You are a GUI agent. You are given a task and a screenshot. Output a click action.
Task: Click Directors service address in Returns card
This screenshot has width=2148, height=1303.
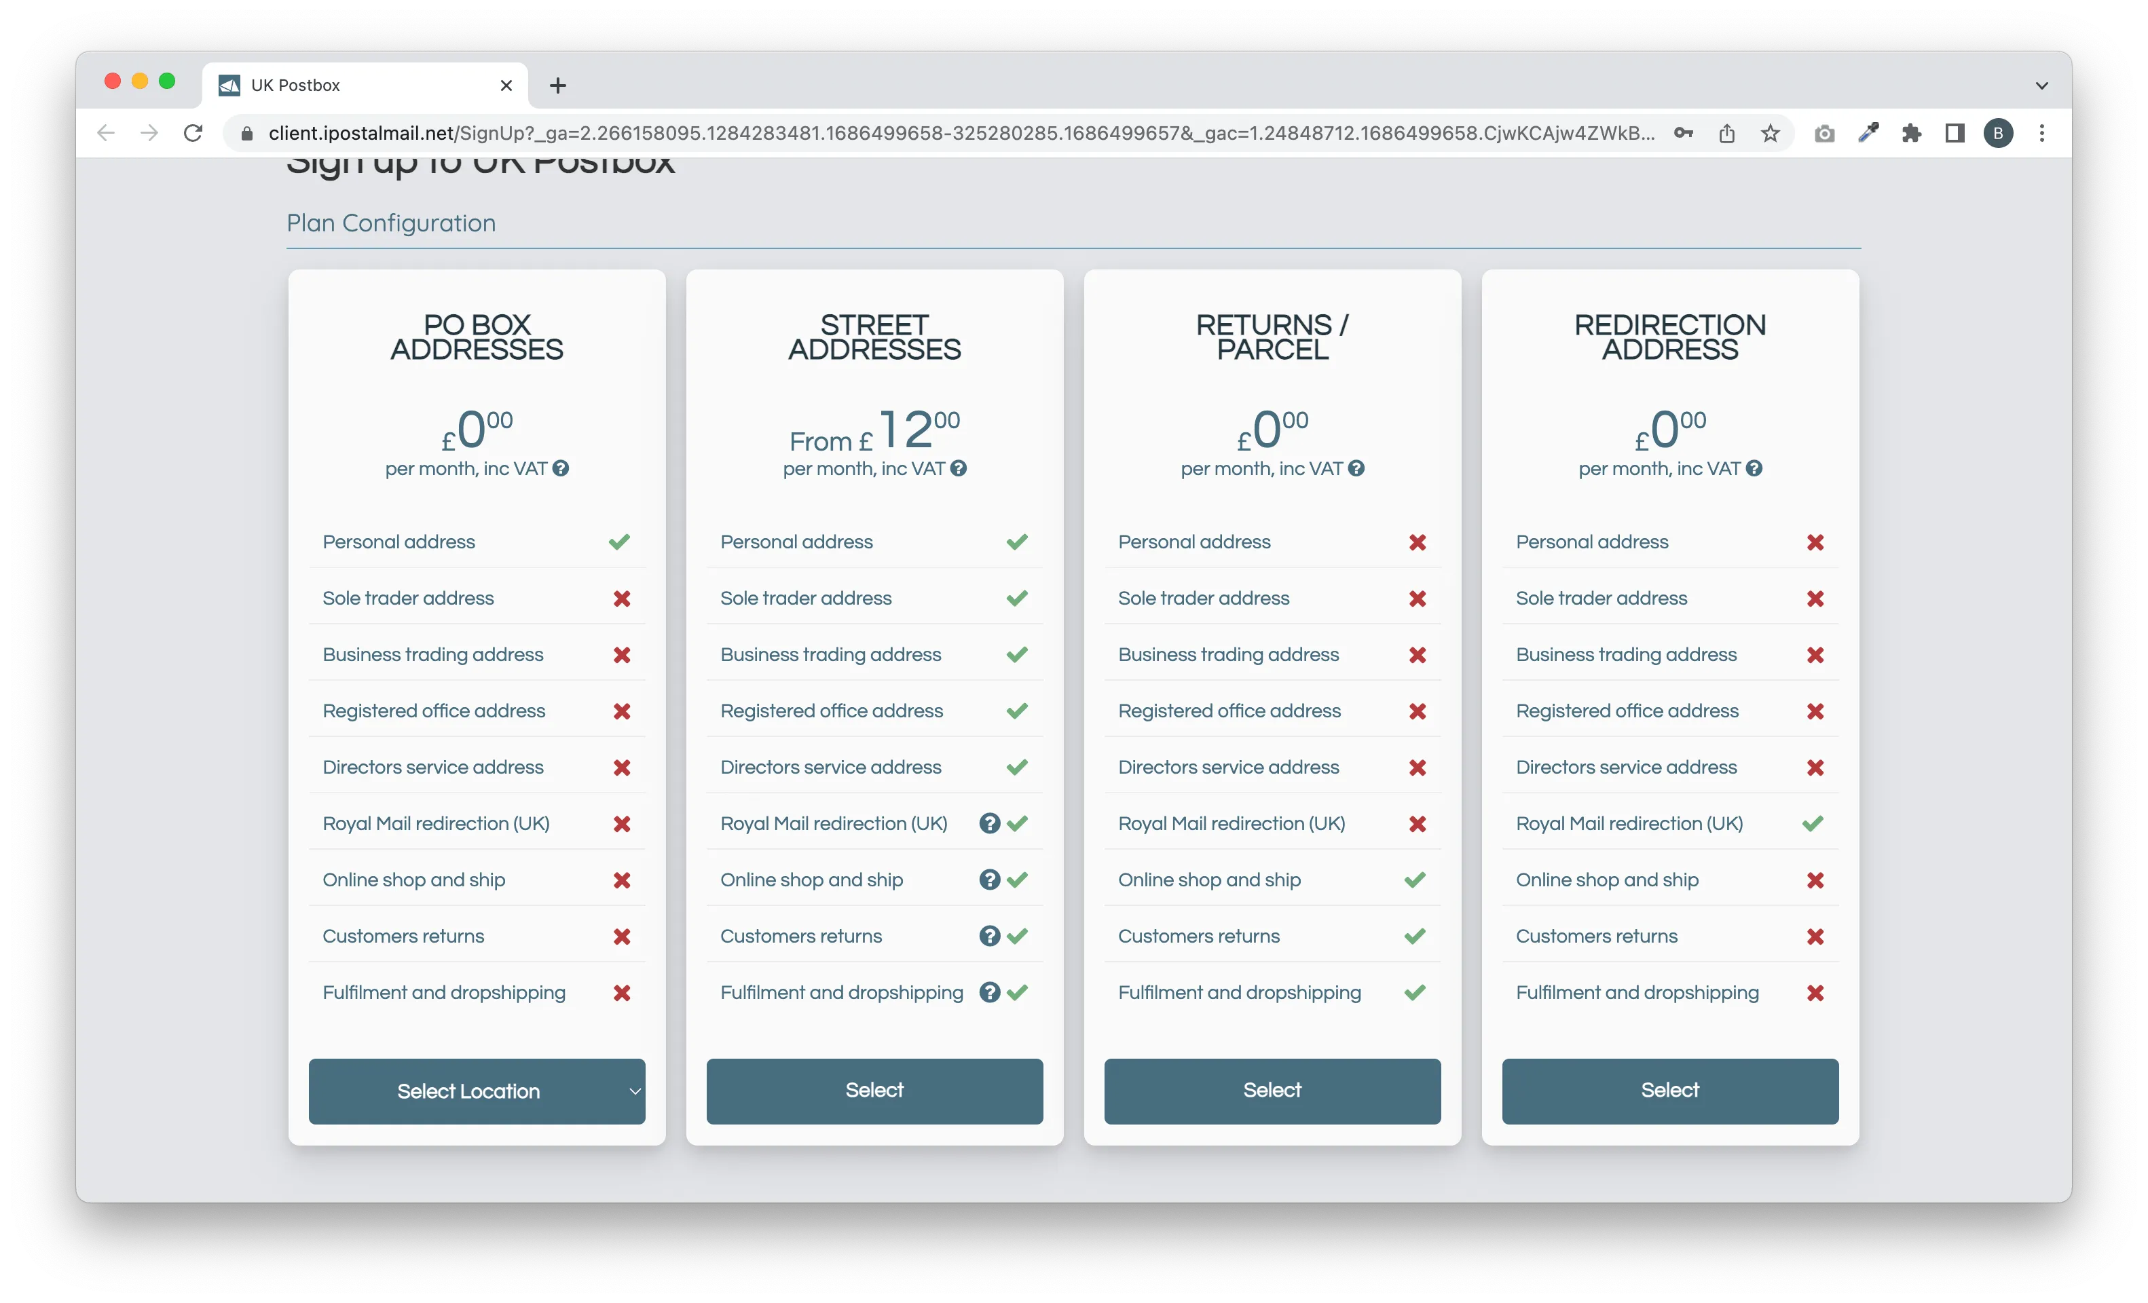click(1228, 767)
